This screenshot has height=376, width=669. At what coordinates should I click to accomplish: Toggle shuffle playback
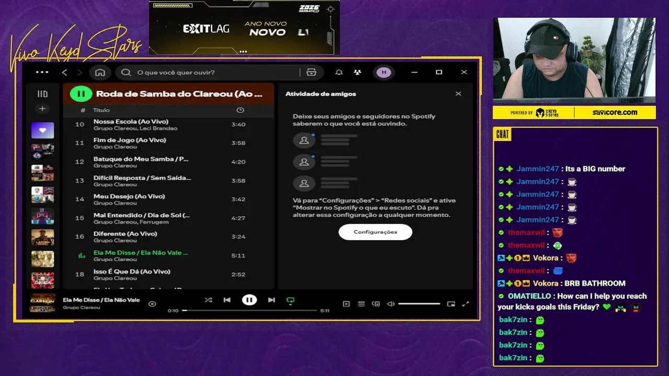(208, 300)
